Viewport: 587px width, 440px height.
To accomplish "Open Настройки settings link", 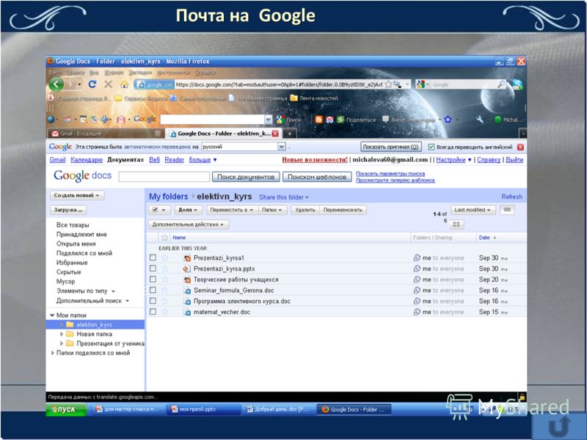I will [x=451, y=160].
